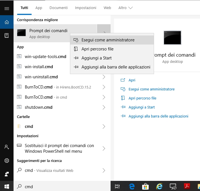Open the Settings gear in sidebar

(x=7, y=161)
